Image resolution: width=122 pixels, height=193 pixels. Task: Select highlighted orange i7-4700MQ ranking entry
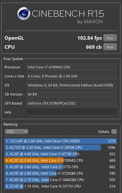tap(61, 160)
